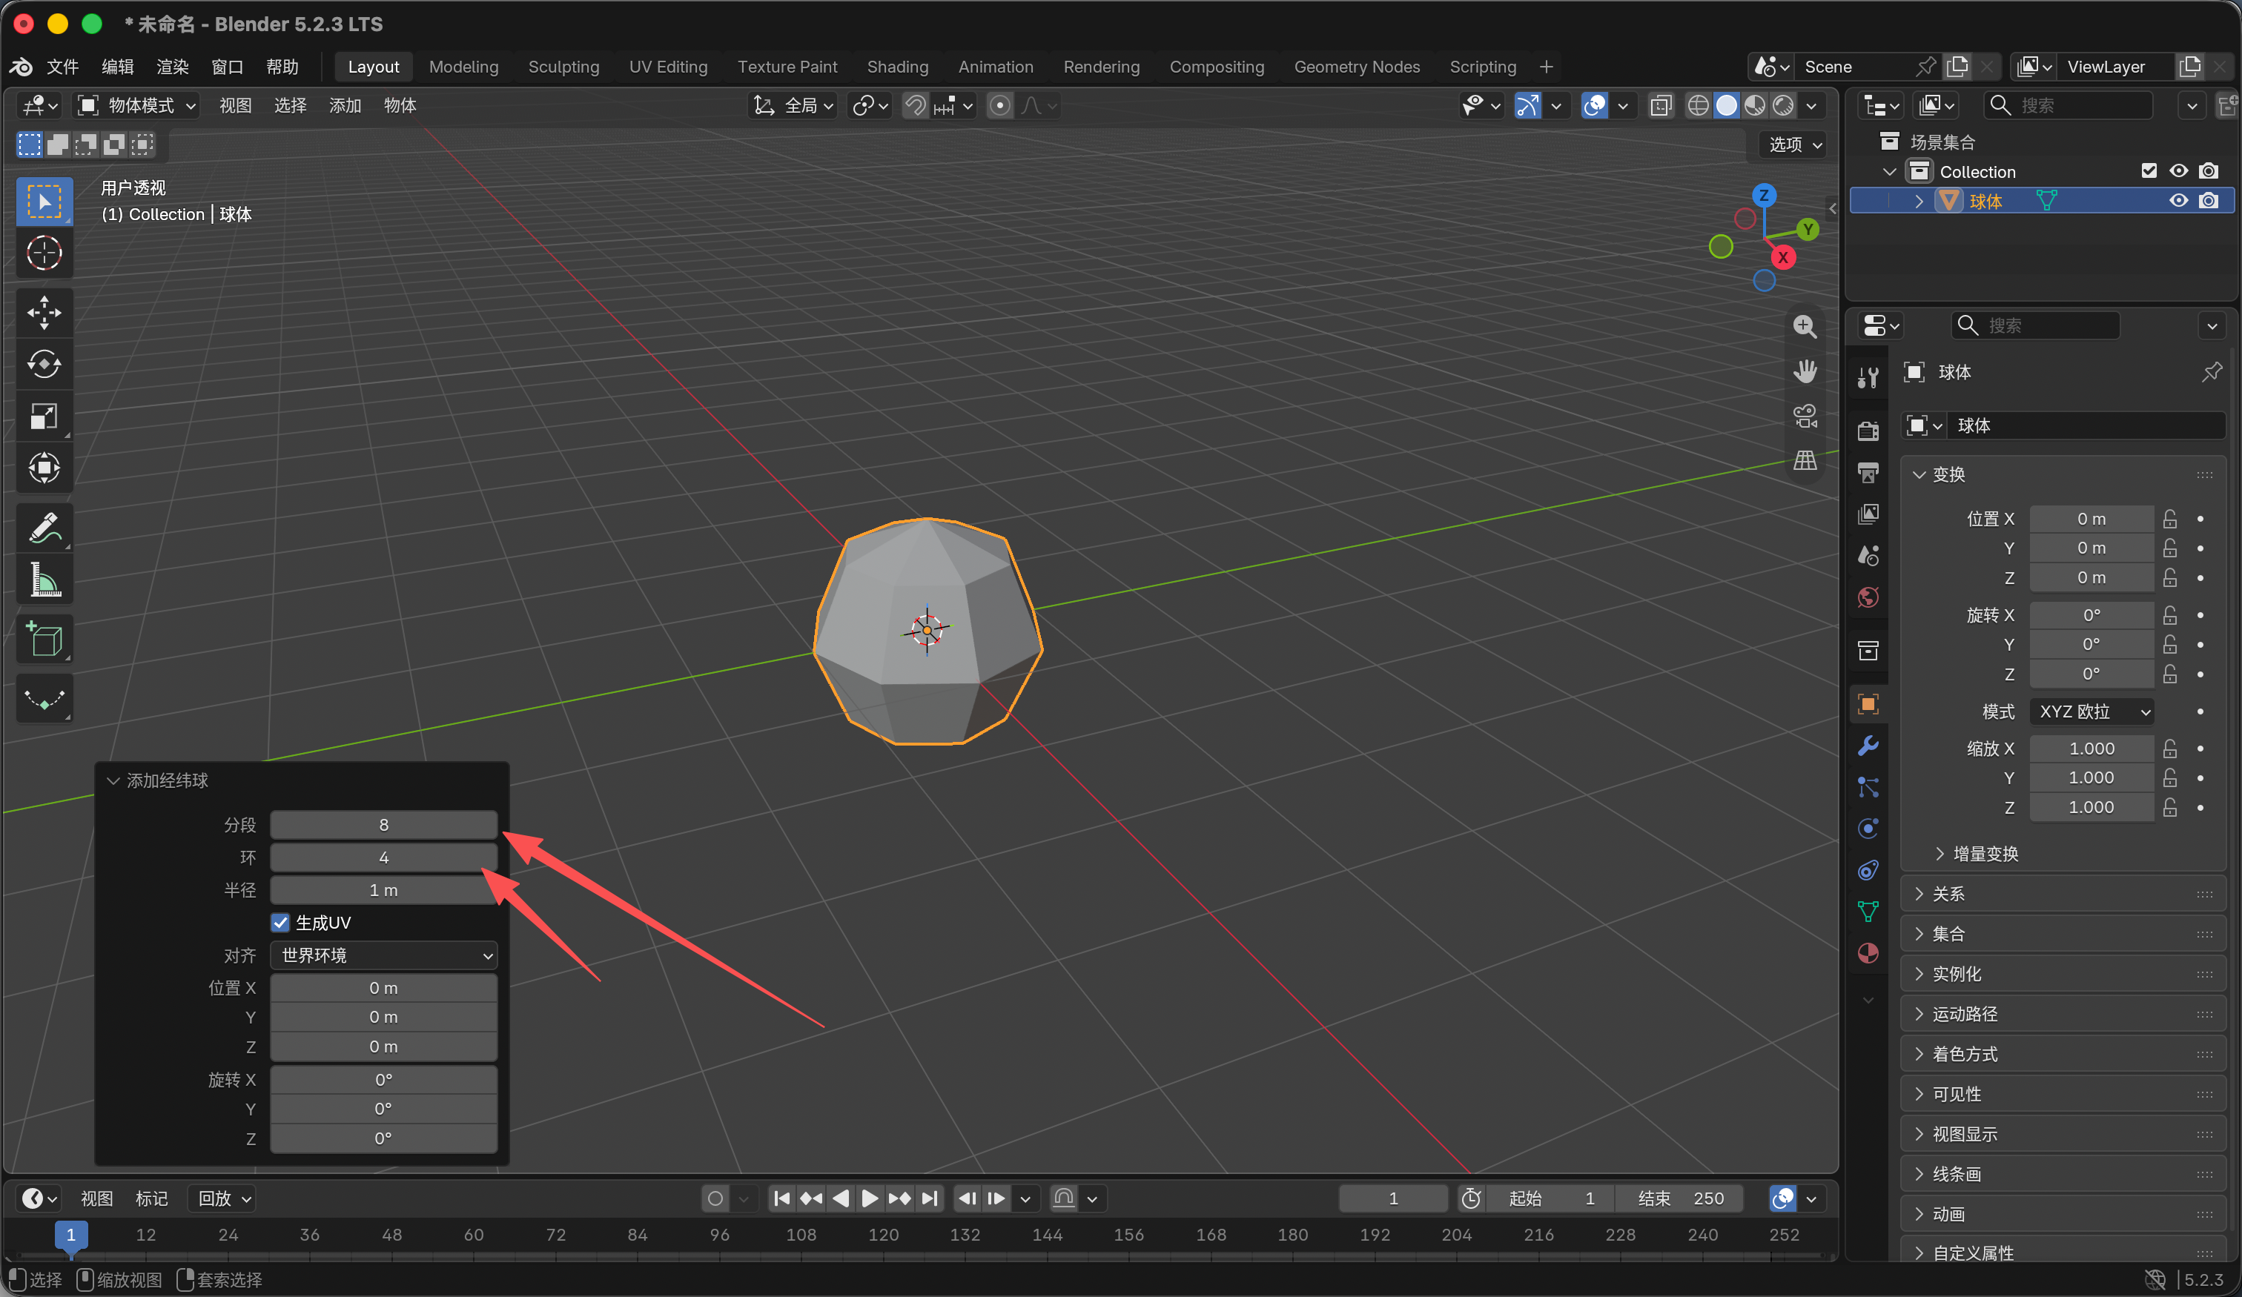
Task: Hide 球体 with its eye icon
Action: pos(2178,201)
